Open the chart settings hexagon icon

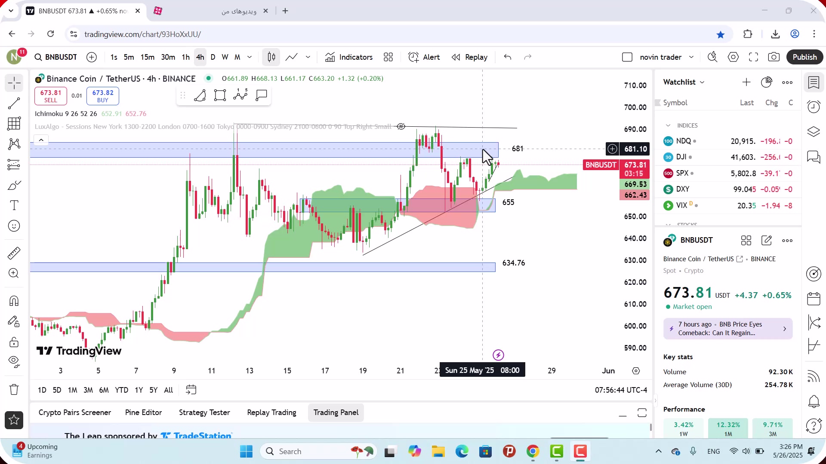click(734, 57)
